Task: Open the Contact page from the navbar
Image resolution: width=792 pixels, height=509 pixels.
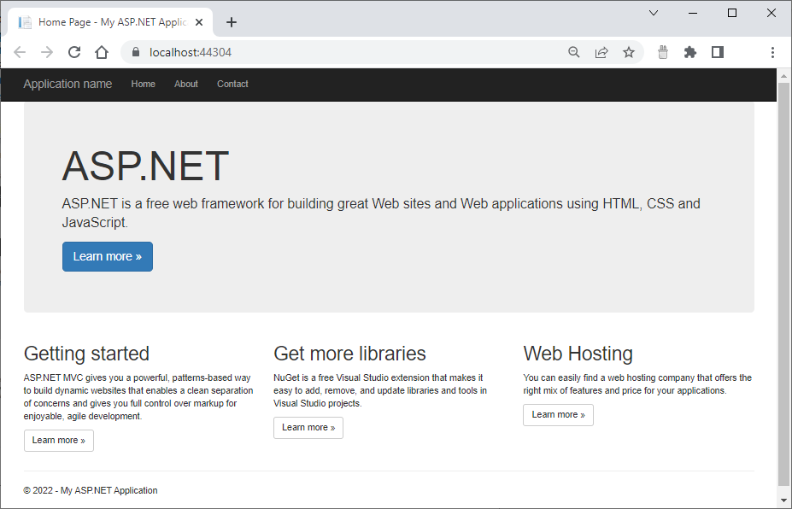Action: (232, 84)
